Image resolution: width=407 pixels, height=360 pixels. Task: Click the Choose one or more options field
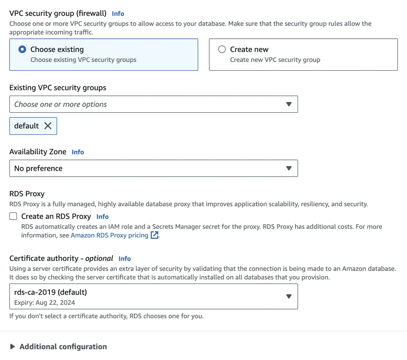[x=122, y=104]
